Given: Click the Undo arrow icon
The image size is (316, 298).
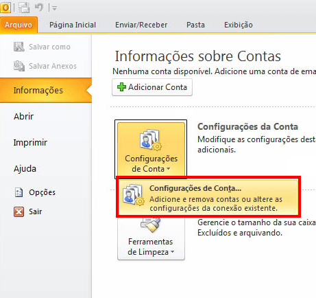Looking at the screenshot, I should click(x=39, y=8).
